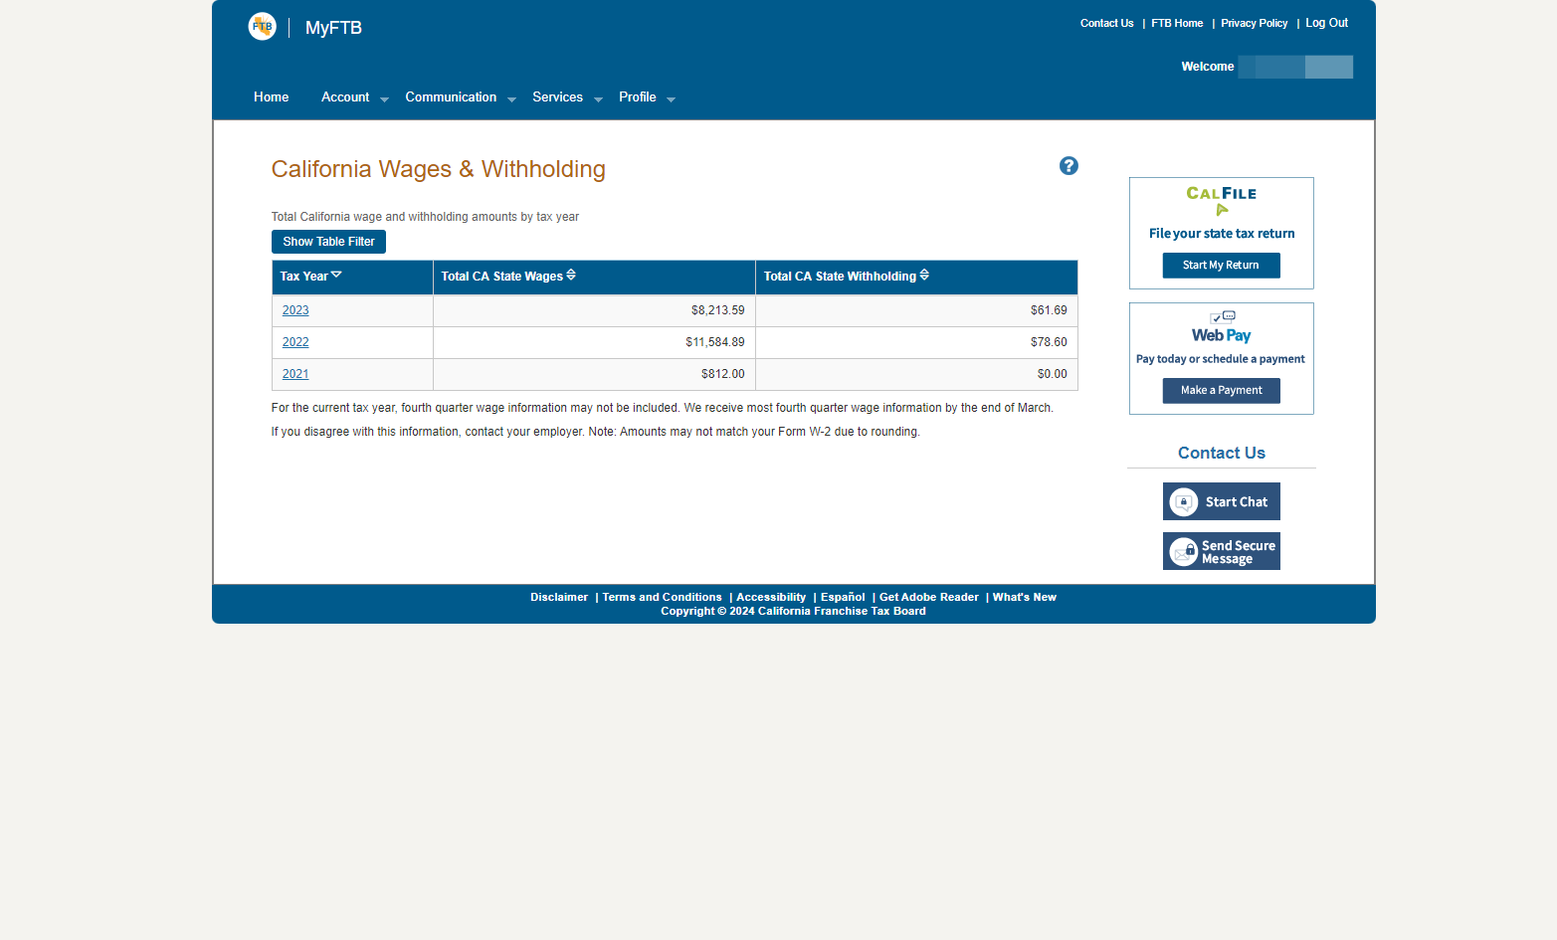The image size is (1557, 940).
Task: Open tax year 2022 details
Action: 295,342
